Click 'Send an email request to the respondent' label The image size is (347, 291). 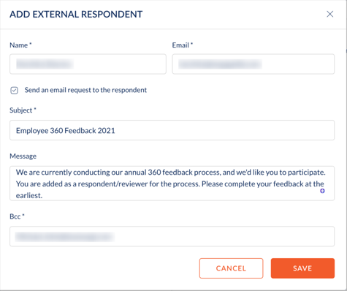(85, 90)
